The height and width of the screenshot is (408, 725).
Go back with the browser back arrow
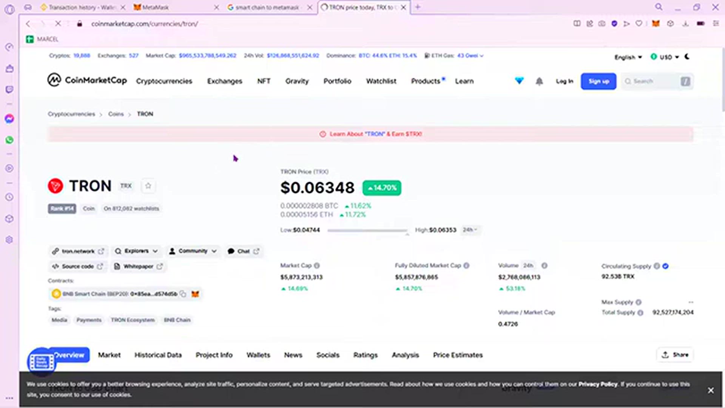coord(28,23)
